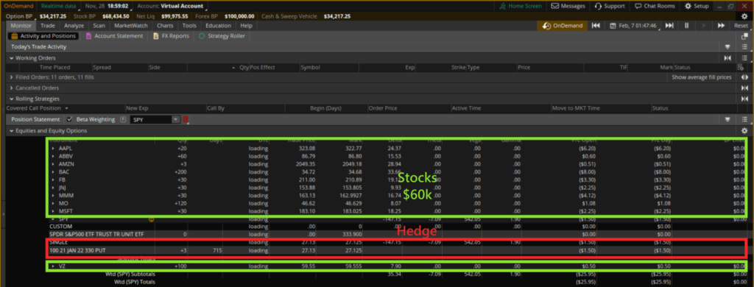This screenshot has height=287, width=754.
Task: Pause OnDemand playback
Action: pyautogui.click(x=687, y=26)
